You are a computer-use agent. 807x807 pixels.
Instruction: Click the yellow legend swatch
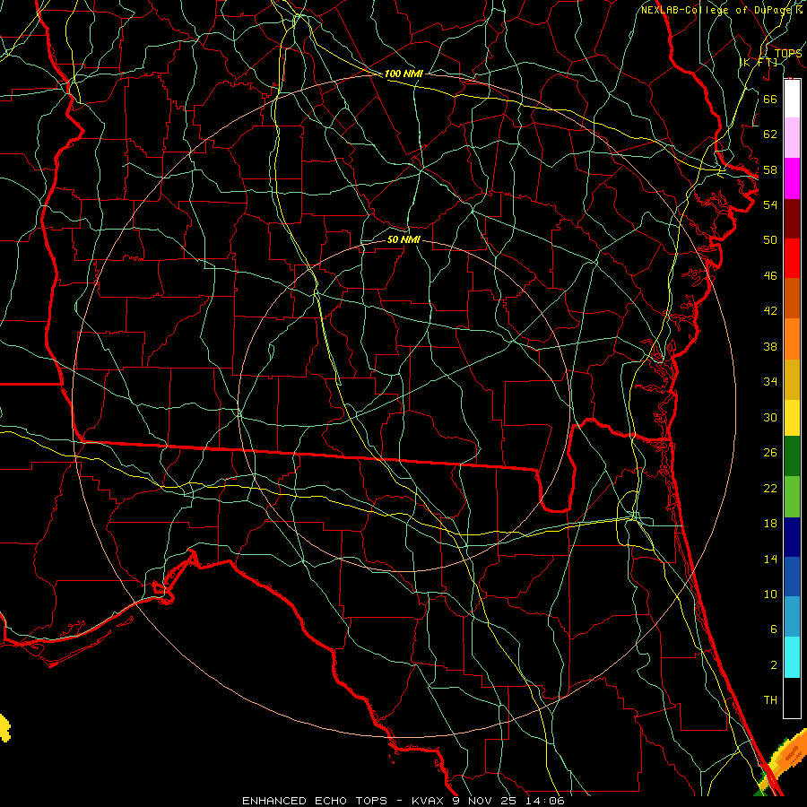[x=792, y=418]
